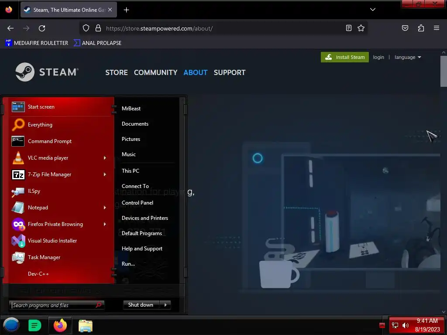This screenshot has height=335, width=447.
Task: Open MrBeast user folder in the Start menu
Action: tap(131, 109)
